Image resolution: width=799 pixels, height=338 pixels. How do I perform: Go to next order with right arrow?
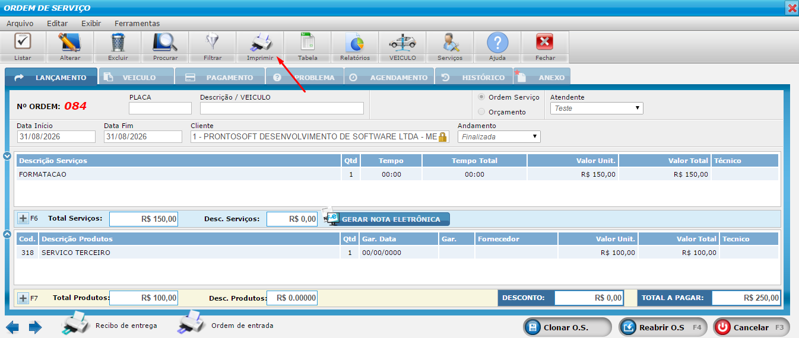point(35,327)
